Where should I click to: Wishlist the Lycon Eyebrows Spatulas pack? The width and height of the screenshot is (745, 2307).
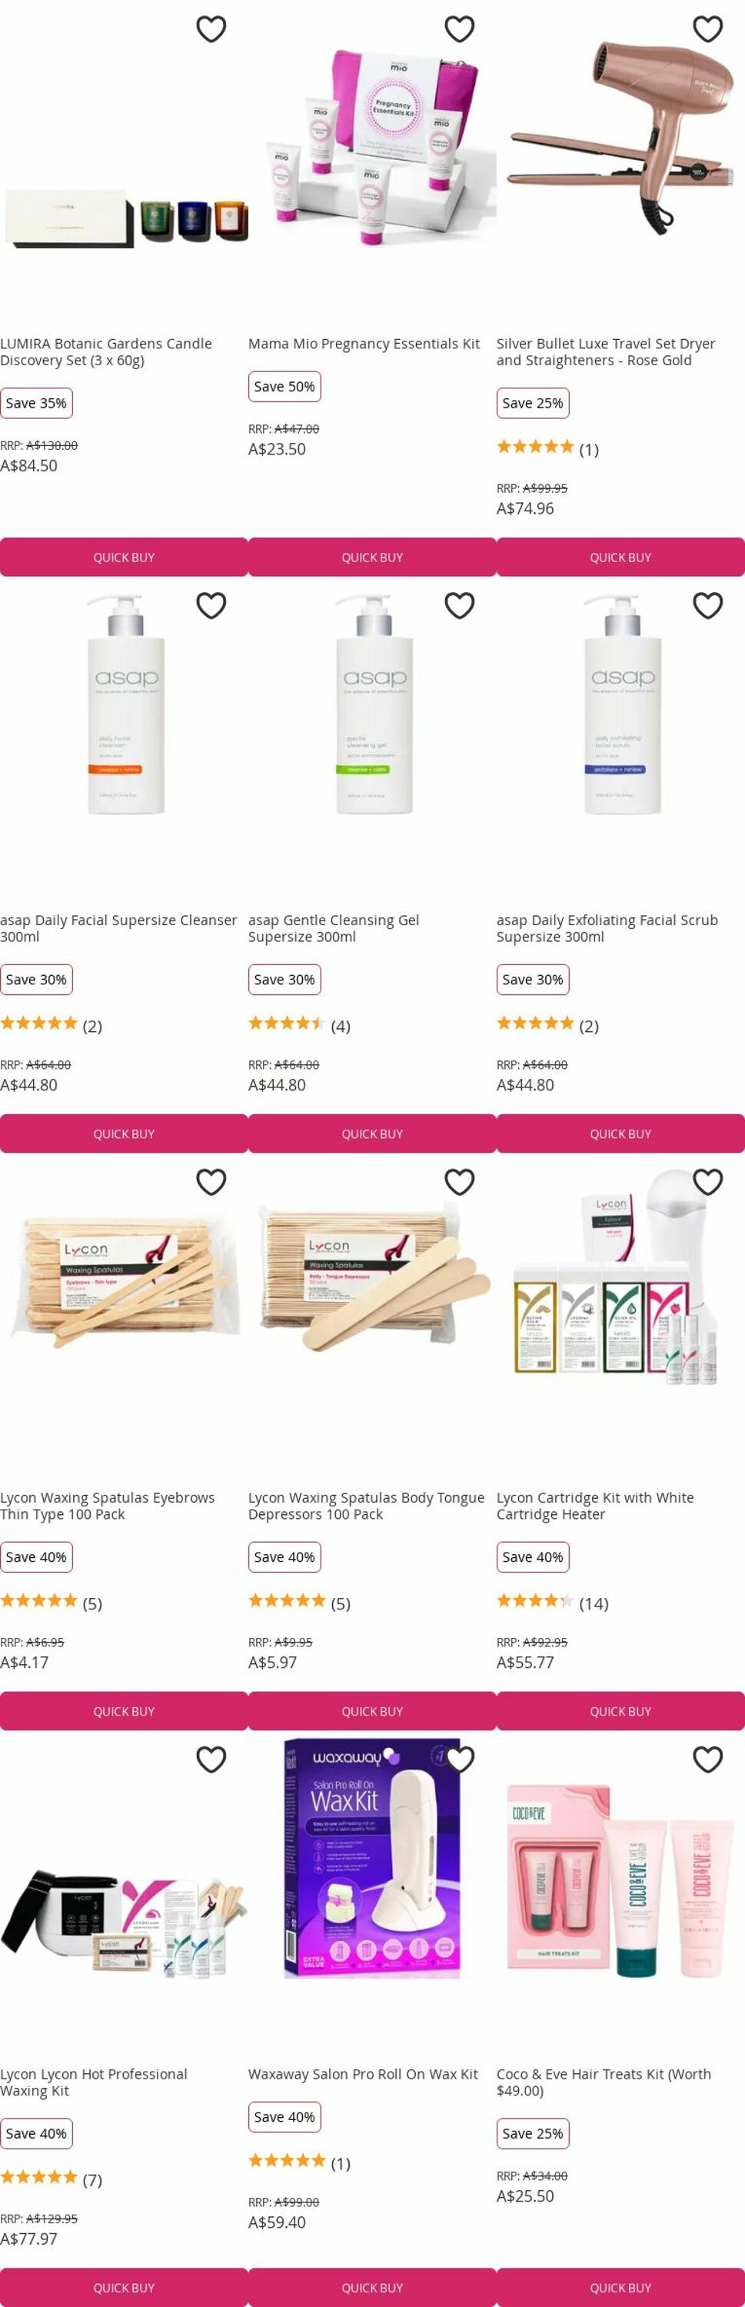coord(211,1183)
